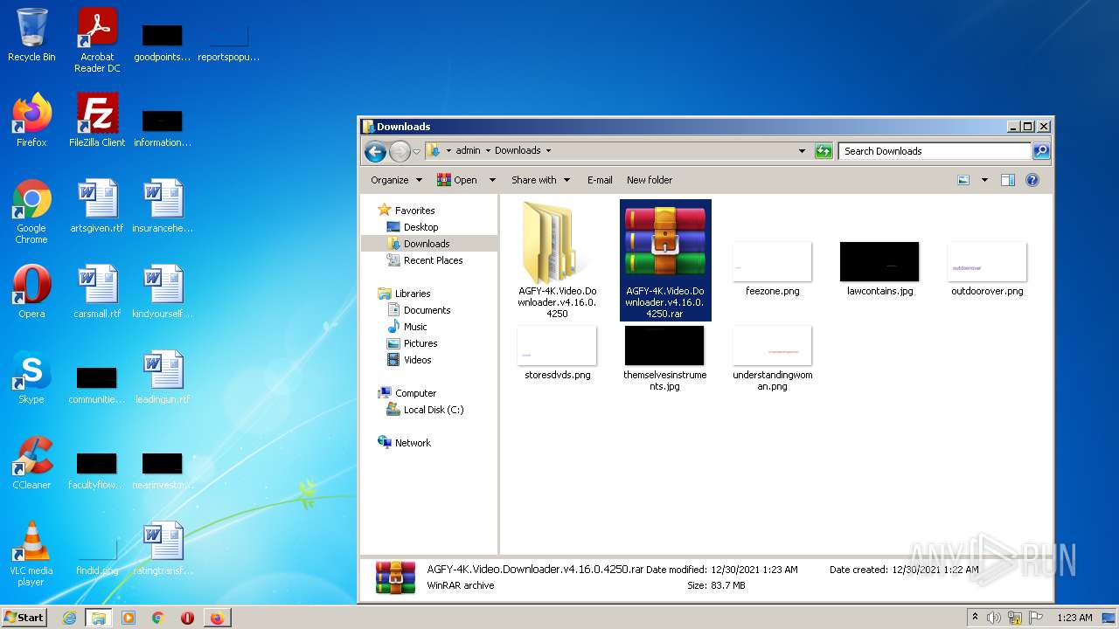Screen dimensions: 1119x629
Task: Open Explorer help button
Action: pos(1032,180)
